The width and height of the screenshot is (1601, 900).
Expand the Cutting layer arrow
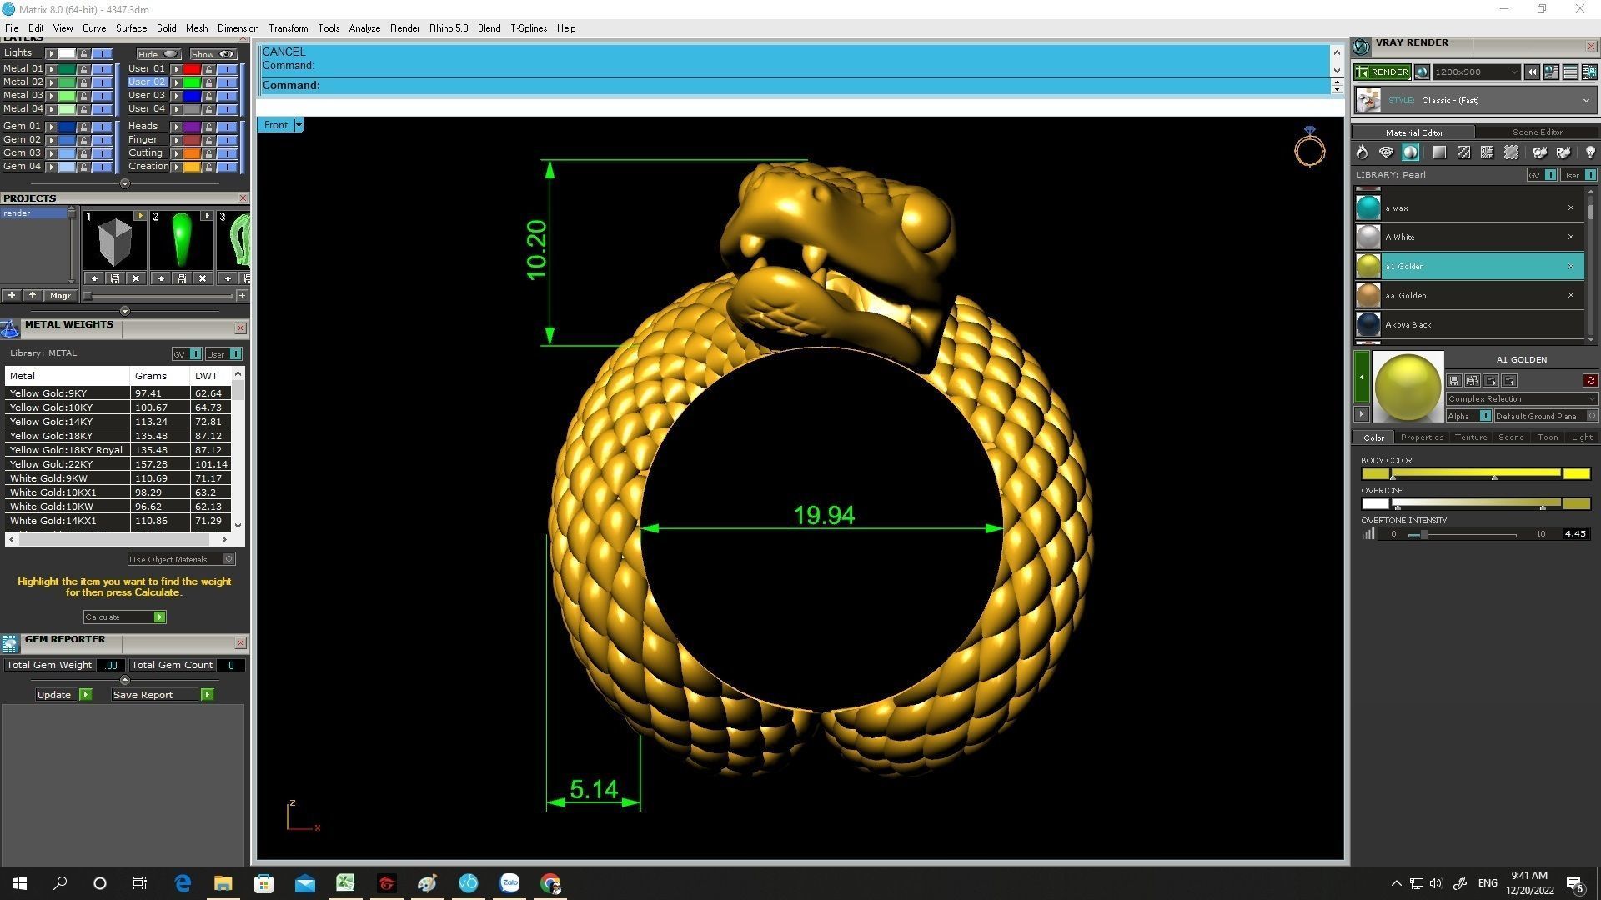click(177, 153)
